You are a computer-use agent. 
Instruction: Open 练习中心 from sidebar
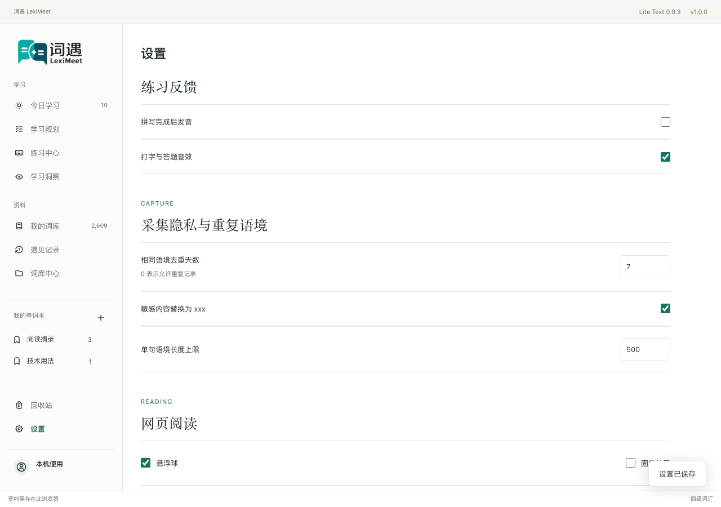click(61, 153)
